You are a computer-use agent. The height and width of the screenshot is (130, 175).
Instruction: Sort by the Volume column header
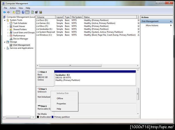coord(46,17)
